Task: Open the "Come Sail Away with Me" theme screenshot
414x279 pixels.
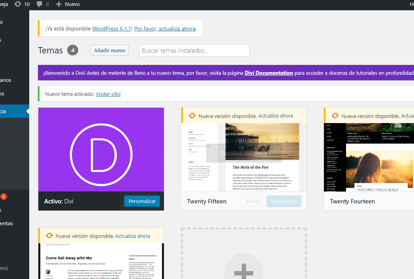Action: 101,261
